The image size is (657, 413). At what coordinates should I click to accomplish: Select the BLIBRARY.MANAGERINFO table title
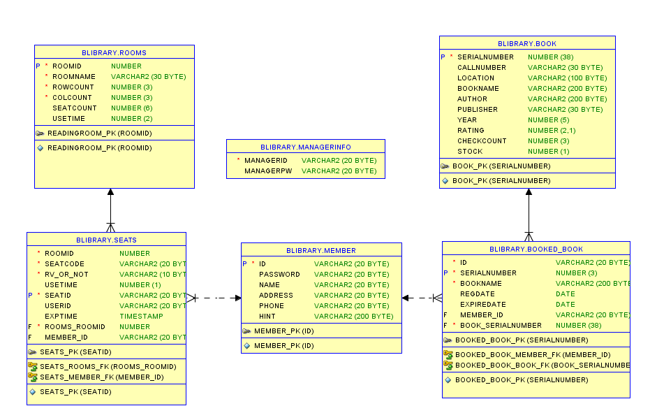pyautogui.click(x=306, y=147)
